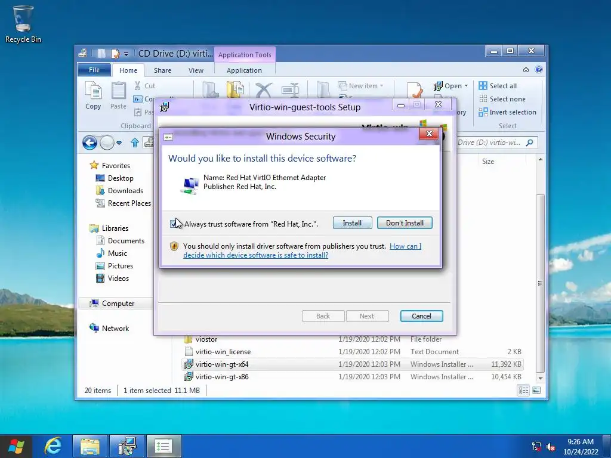Launch Internet Explorer from taskbar

pyautogui.click(x=53, y=446)
